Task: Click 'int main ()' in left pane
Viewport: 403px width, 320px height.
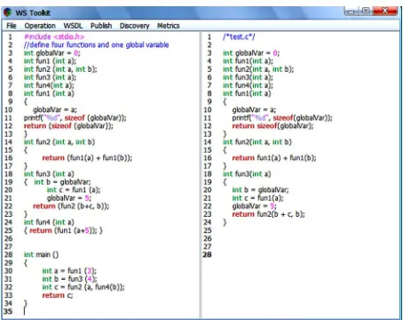Action: click(41, 254)
